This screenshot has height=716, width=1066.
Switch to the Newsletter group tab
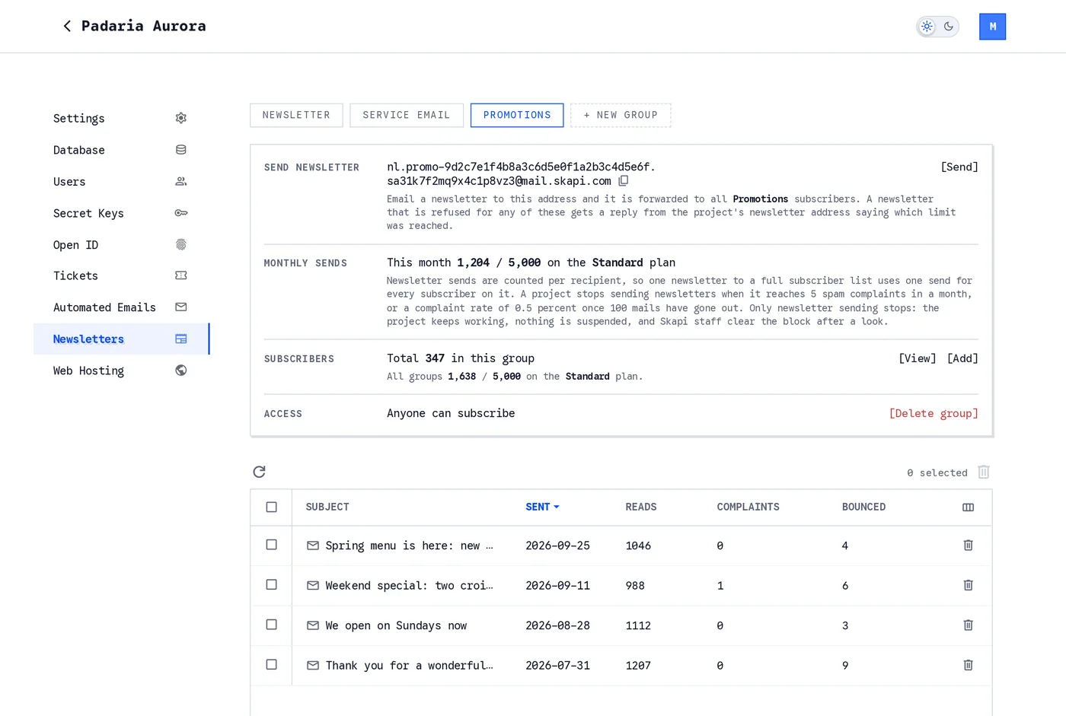[x=296, y=115]
